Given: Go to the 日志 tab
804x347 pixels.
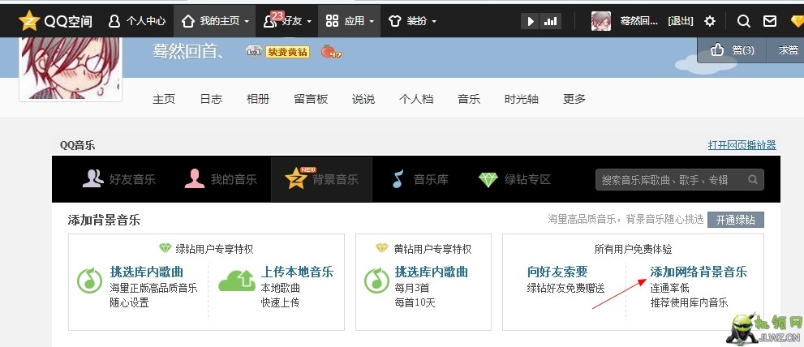Looking at the screenshot, I should pos(211,99).
